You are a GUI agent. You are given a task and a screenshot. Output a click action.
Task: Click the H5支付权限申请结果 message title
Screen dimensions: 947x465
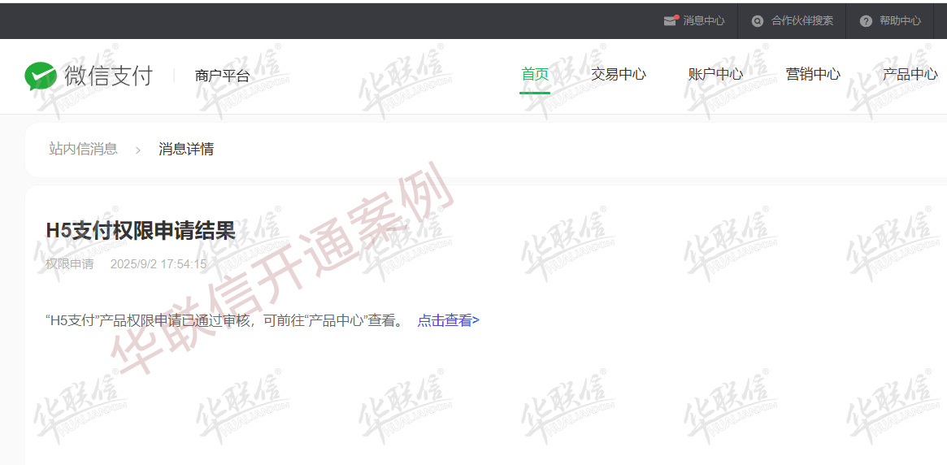[x=141, y=231]
